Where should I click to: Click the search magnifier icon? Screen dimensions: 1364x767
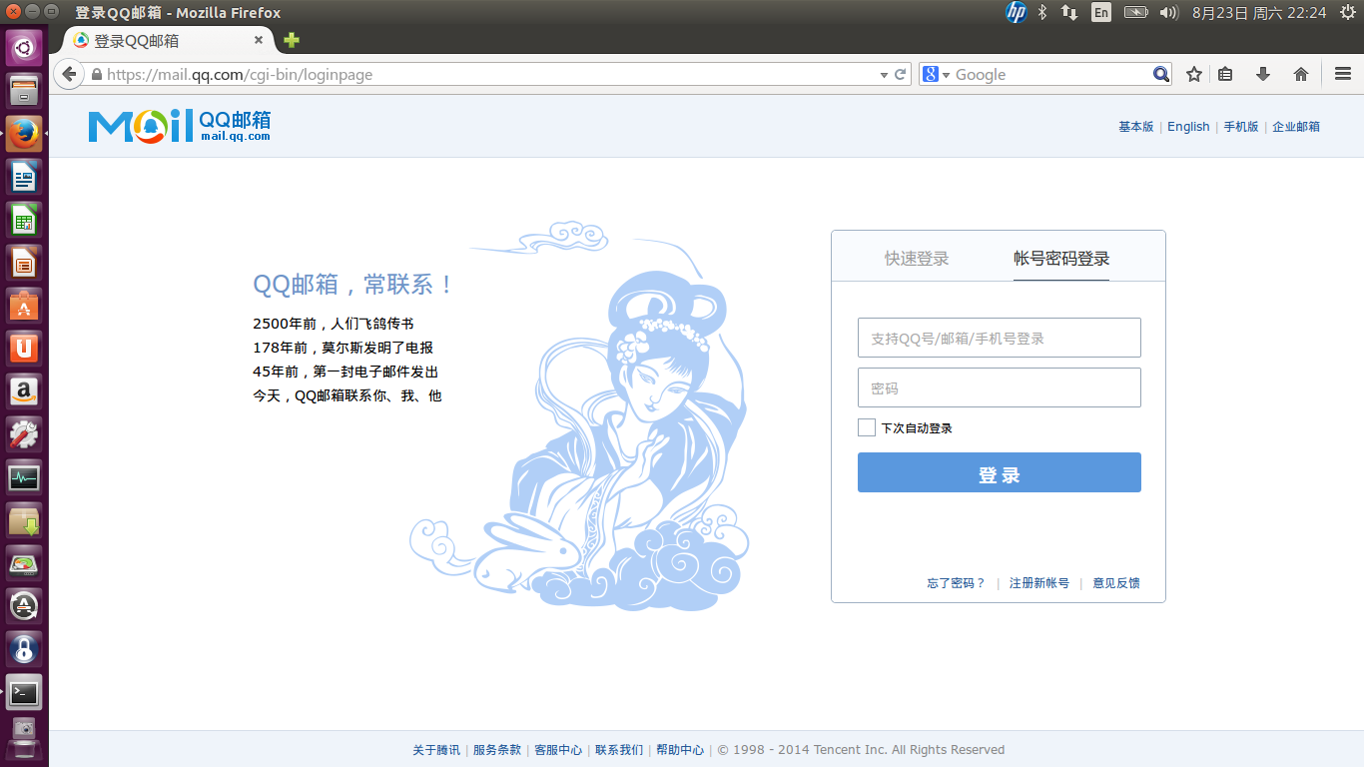coord(1160,74)
